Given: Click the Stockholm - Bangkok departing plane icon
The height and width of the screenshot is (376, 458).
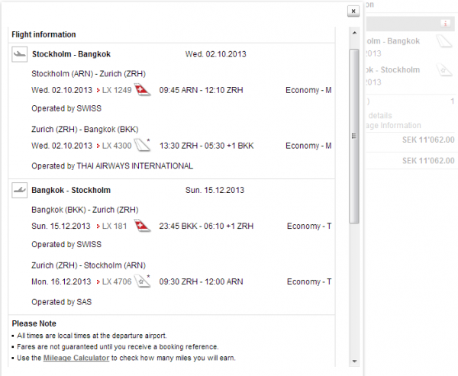Looking at the screenshot, I should pos(20,54).
